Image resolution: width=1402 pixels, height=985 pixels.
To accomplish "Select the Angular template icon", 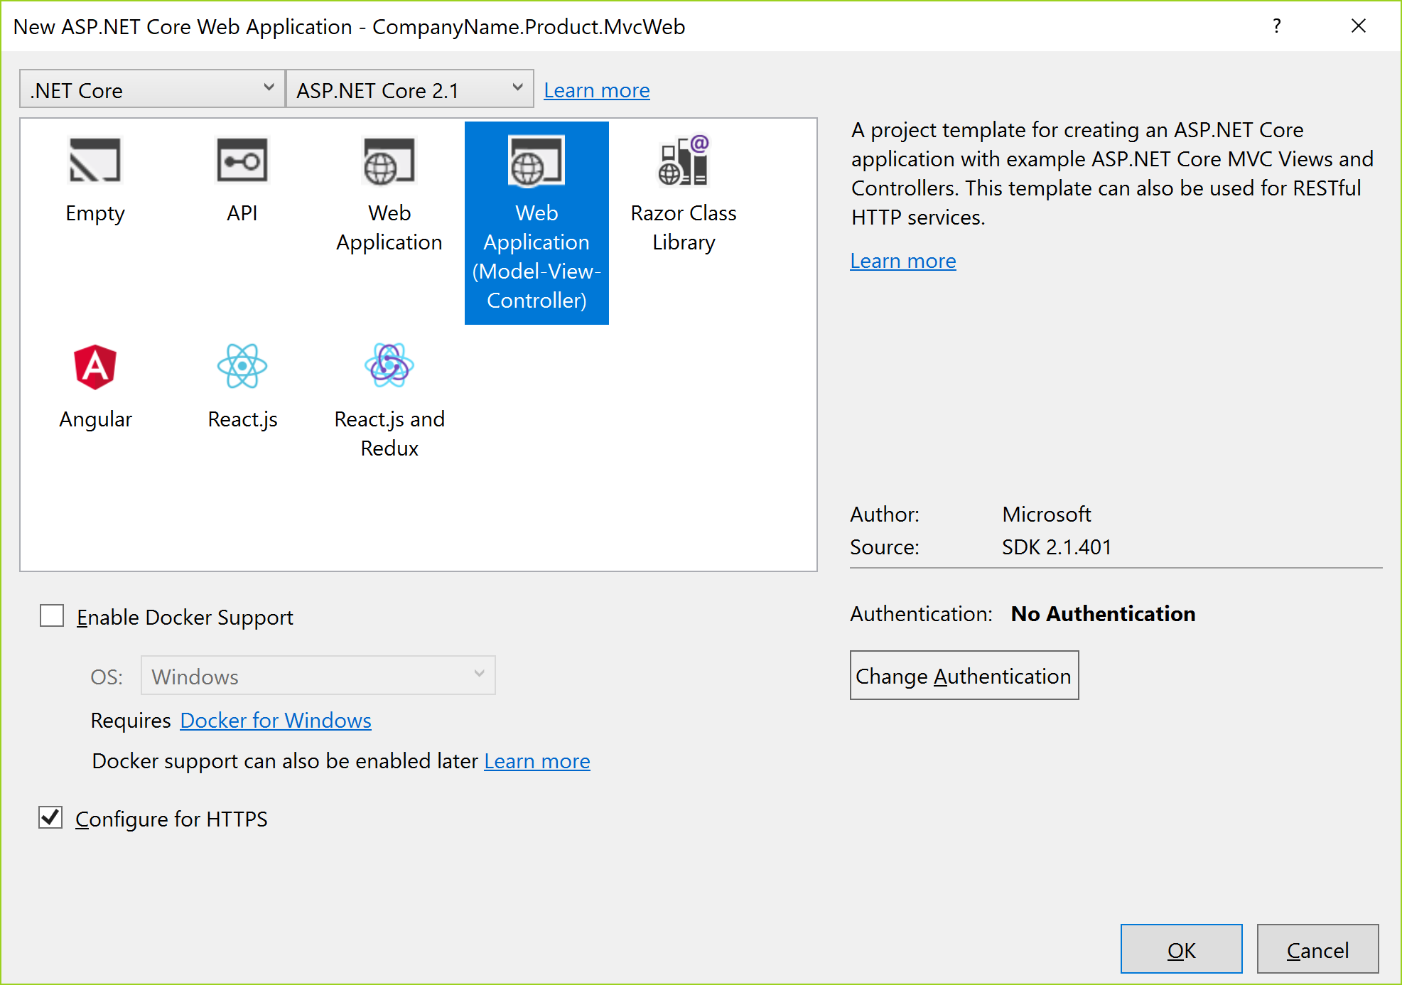I will [95, 367].
